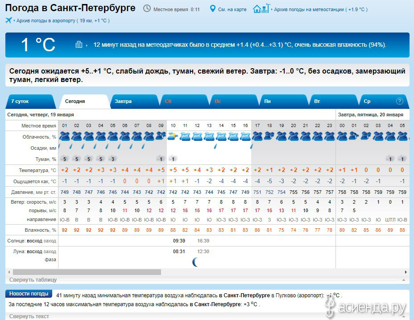Viewport: 414px width, 320px height.
Task: Click the clock icon beside local time
Action: click(147, 9)
